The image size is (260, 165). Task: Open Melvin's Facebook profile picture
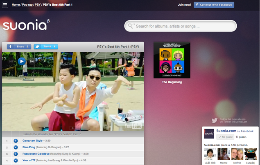coord(237,154)
